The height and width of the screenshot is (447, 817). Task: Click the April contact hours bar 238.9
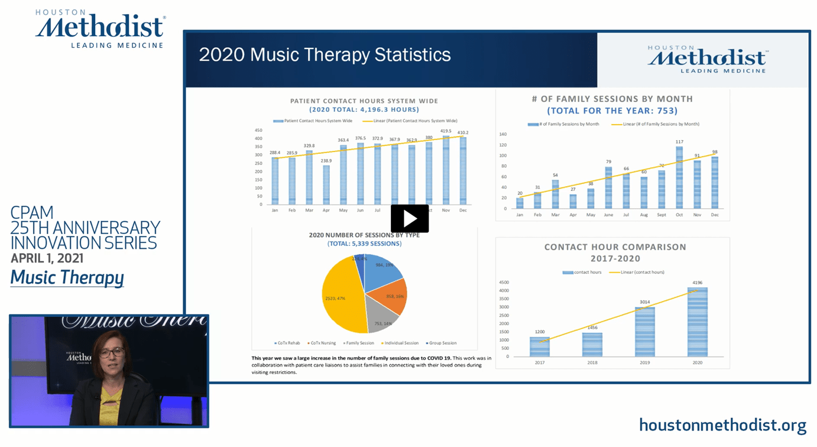(326, 184)
